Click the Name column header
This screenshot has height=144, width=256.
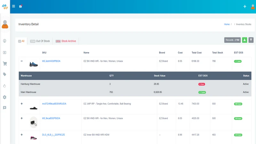pos(86,52)
